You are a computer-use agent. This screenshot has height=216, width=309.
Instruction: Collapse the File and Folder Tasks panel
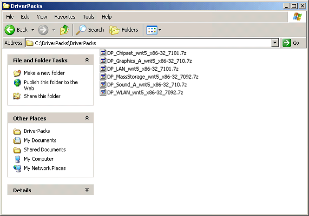coord(87,60)
